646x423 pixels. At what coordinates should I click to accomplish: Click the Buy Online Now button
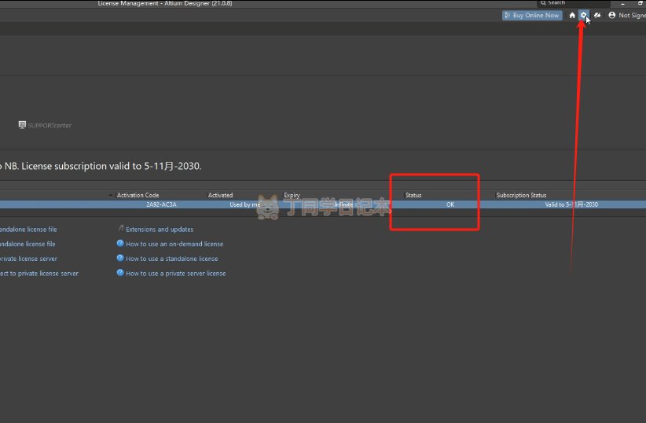[532, 15]
